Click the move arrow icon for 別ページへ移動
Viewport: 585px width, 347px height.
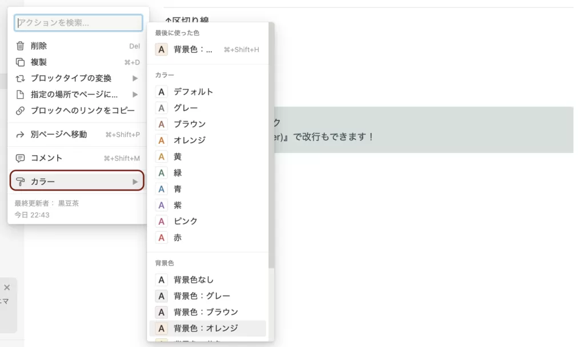pos(20,135)
